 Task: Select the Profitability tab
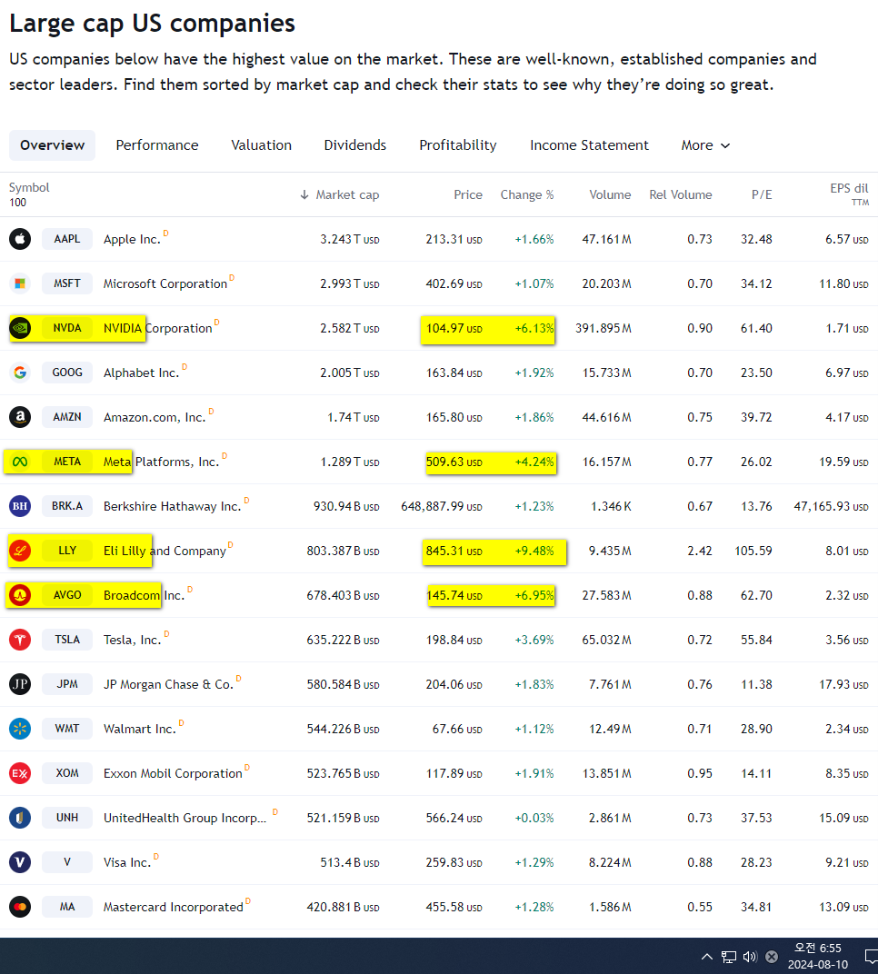coord(458,145)
